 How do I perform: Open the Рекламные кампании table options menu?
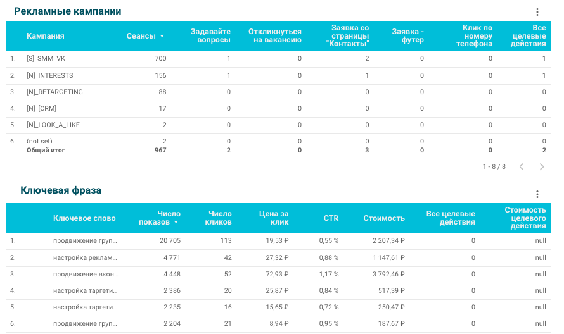click(537, 12)
